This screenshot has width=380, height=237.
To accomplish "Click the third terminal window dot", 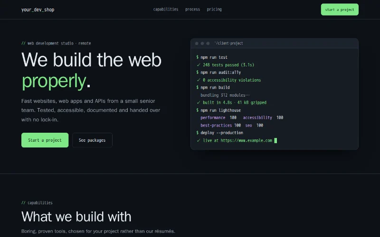I will 208,43.
